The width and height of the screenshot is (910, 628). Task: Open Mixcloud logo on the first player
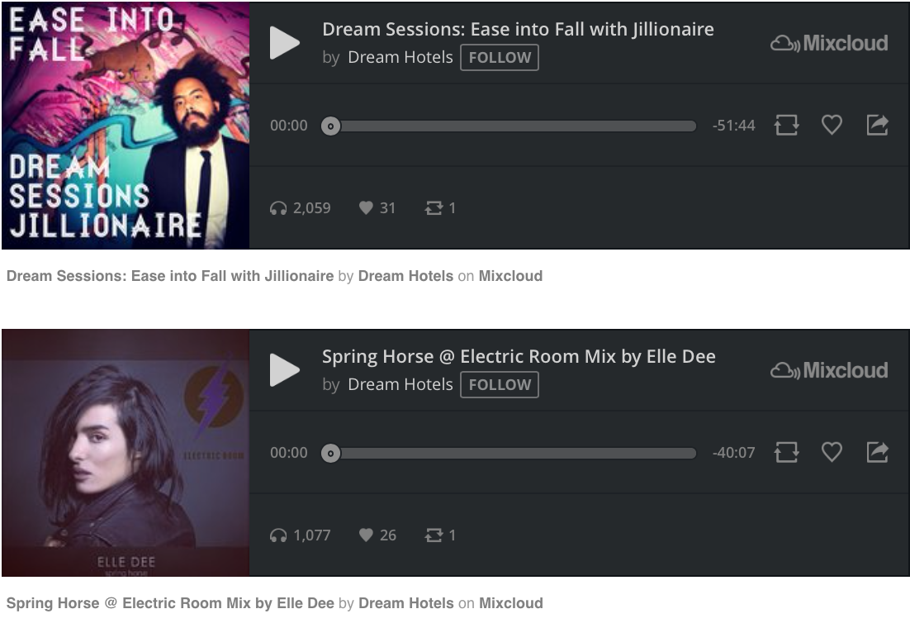[829, 43]
